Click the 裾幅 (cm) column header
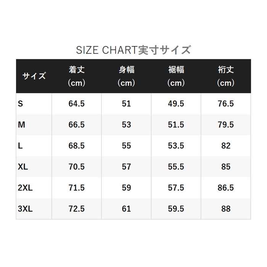The height and width of the screenshot is (267, 267). (176, 76)
